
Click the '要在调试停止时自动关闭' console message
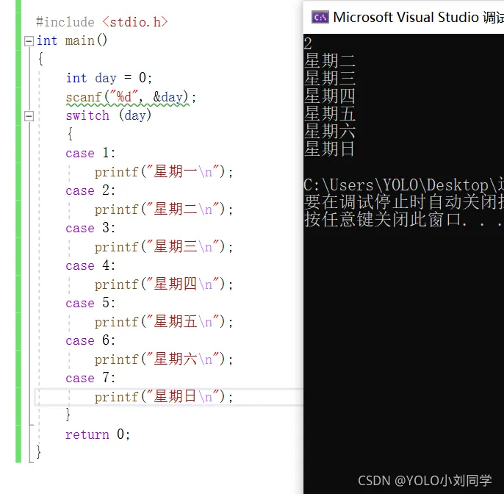[404, 202]
